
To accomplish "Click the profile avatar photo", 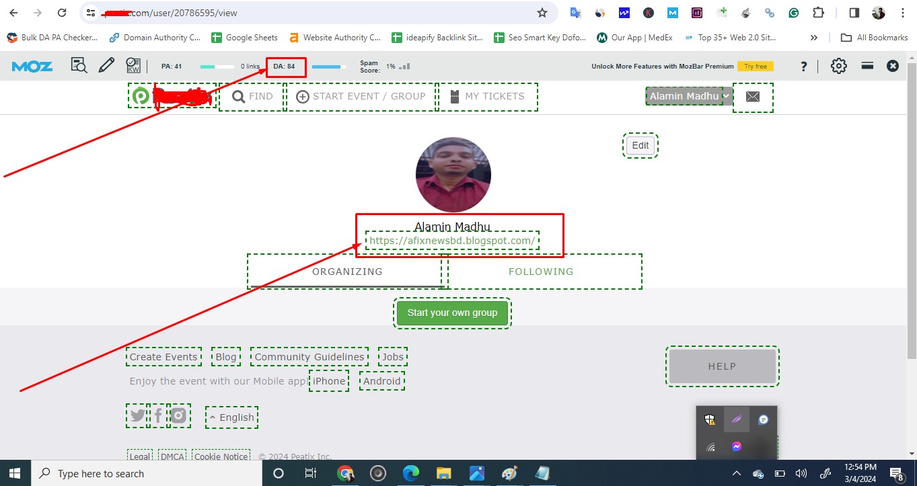I will click(453, 175).
